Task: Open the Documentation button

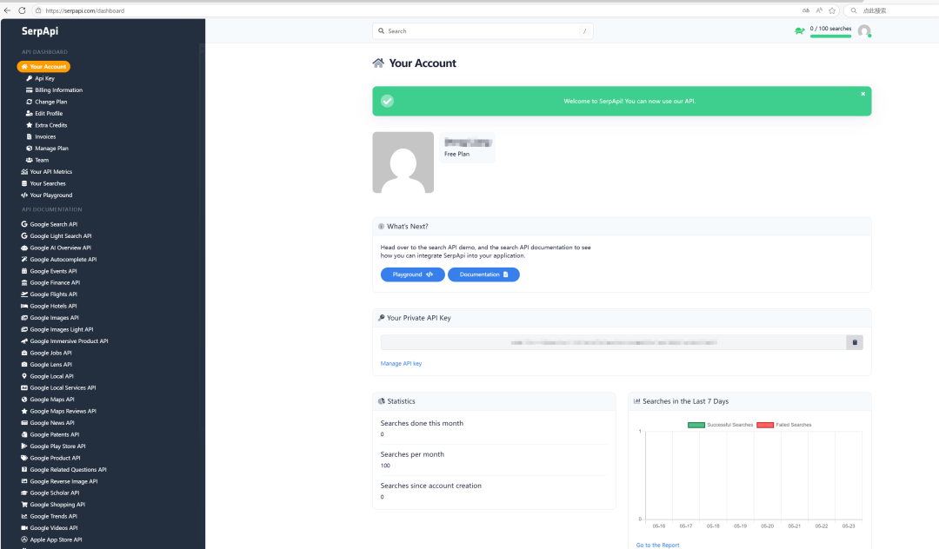Action: point(484,274)
